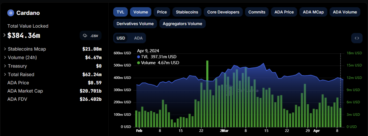Turn on Aggregators Volume series
The image size is (368, 136).
(182, 23)
